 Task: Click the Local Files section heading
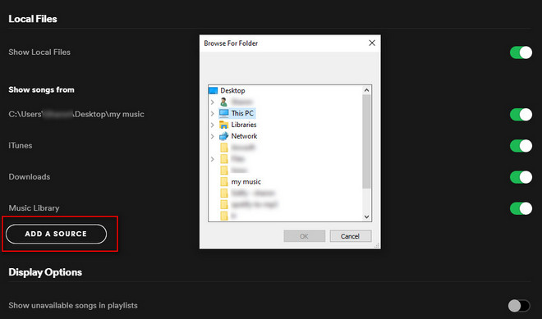click(x=33, y=19)
